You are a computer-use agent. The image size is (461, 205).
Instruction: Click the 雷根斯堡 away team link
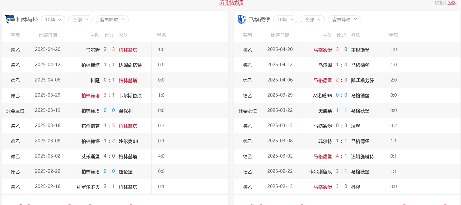click(x=360, y=50)
